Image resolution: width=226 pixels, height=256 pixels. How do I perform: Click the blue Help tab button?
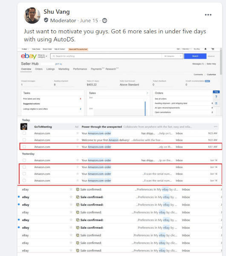(x=216, y=92)
